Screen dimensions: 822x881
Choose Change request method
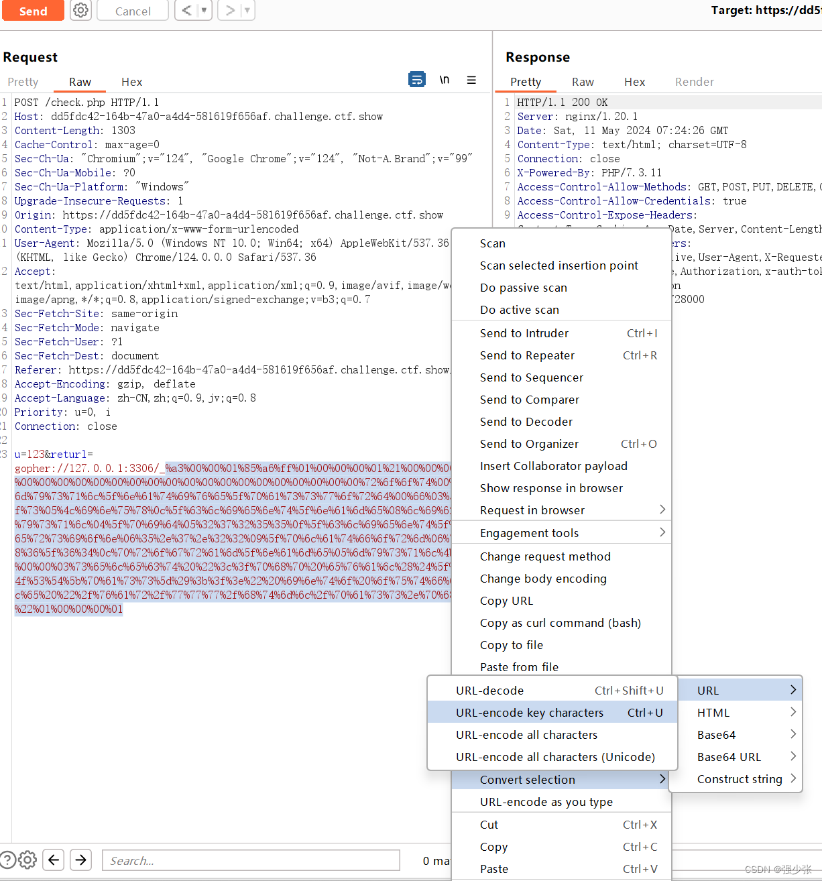[x=561, y=556]
